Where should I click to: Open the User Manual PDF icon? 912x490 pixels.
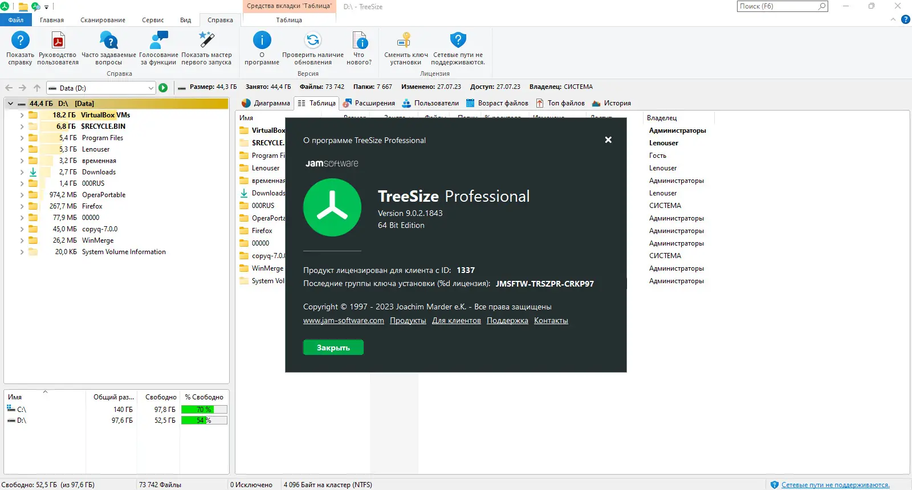click(x=58, y=41)
